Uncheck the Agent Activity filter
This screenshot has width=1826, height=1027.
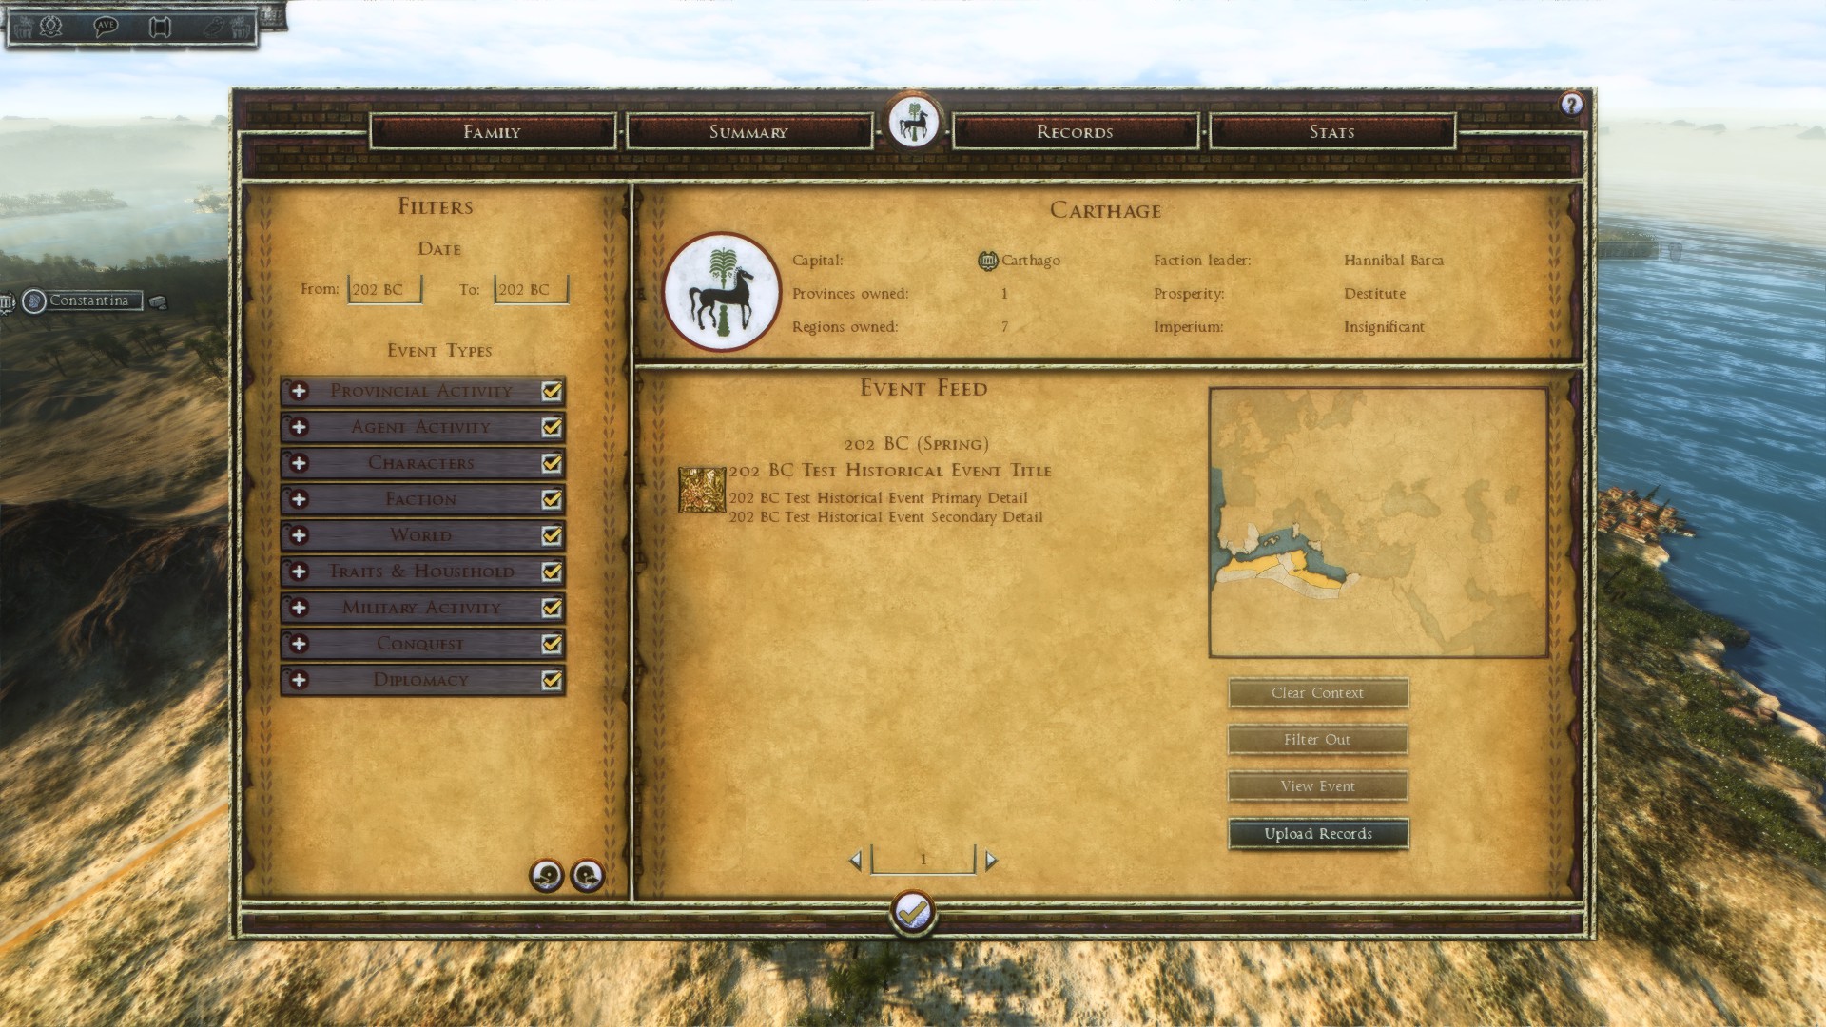pyautogui.click(x=552, y=427)
